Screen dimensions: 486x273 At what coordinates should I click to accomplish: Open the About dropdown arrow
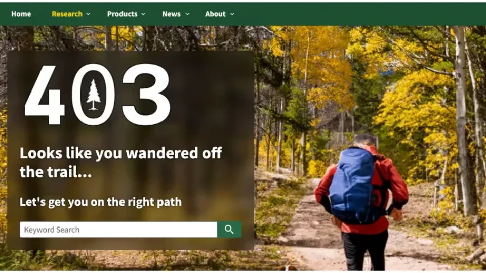pos(232,14)
